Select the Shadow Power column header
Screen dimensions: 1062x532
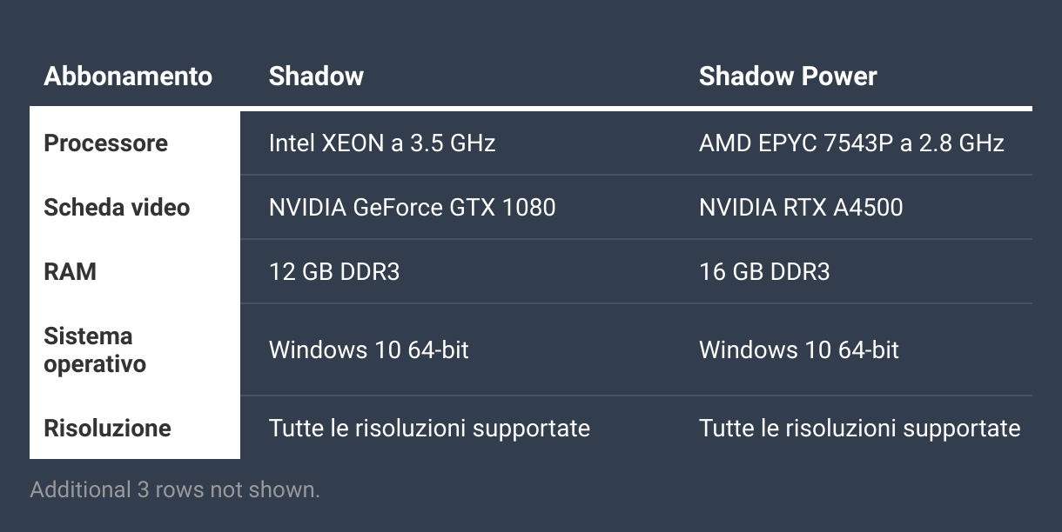pos(788,76)
